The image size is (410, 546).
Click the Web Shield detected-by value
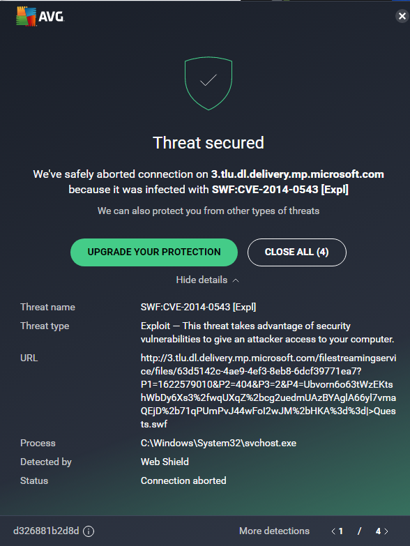[165, 462]
